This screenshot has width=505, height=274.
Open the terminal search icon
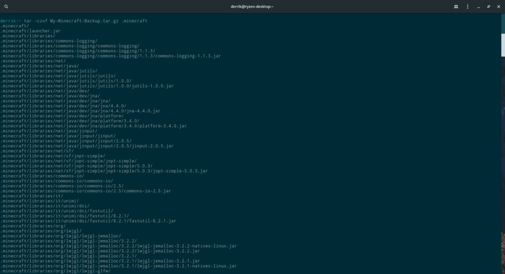coord(6,7)
